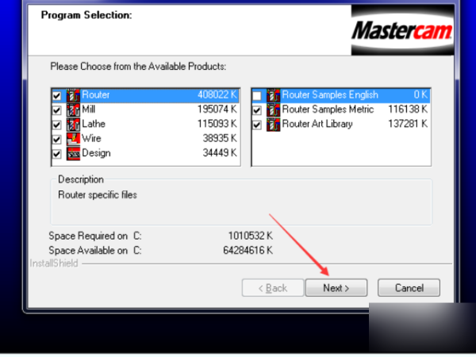The width and height of the screenshot is (476, 357).
Task: Uncheck the Design checkbox
Action: coord(57,154)
